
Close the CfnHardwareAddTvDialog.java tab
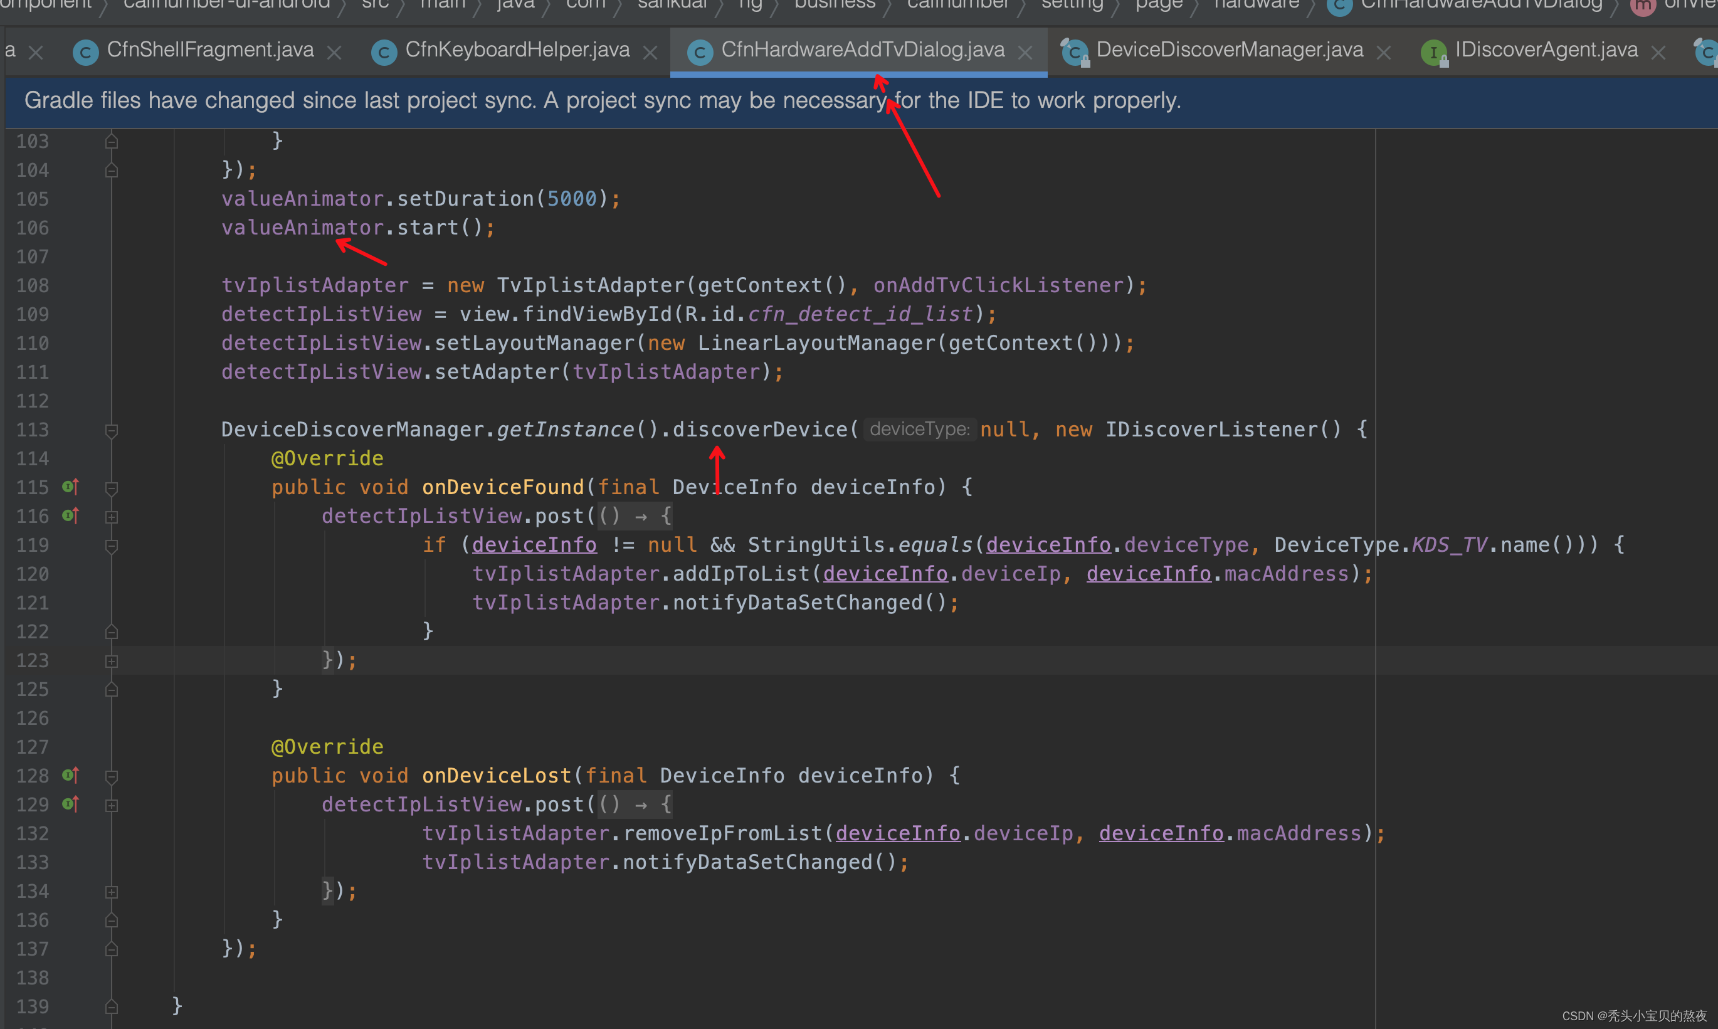click(1025, 52)
